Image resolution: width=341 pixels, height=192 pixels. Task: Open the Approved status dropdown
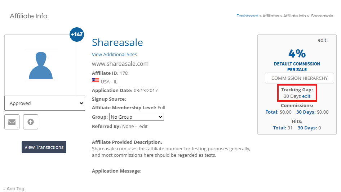point(45,103)
